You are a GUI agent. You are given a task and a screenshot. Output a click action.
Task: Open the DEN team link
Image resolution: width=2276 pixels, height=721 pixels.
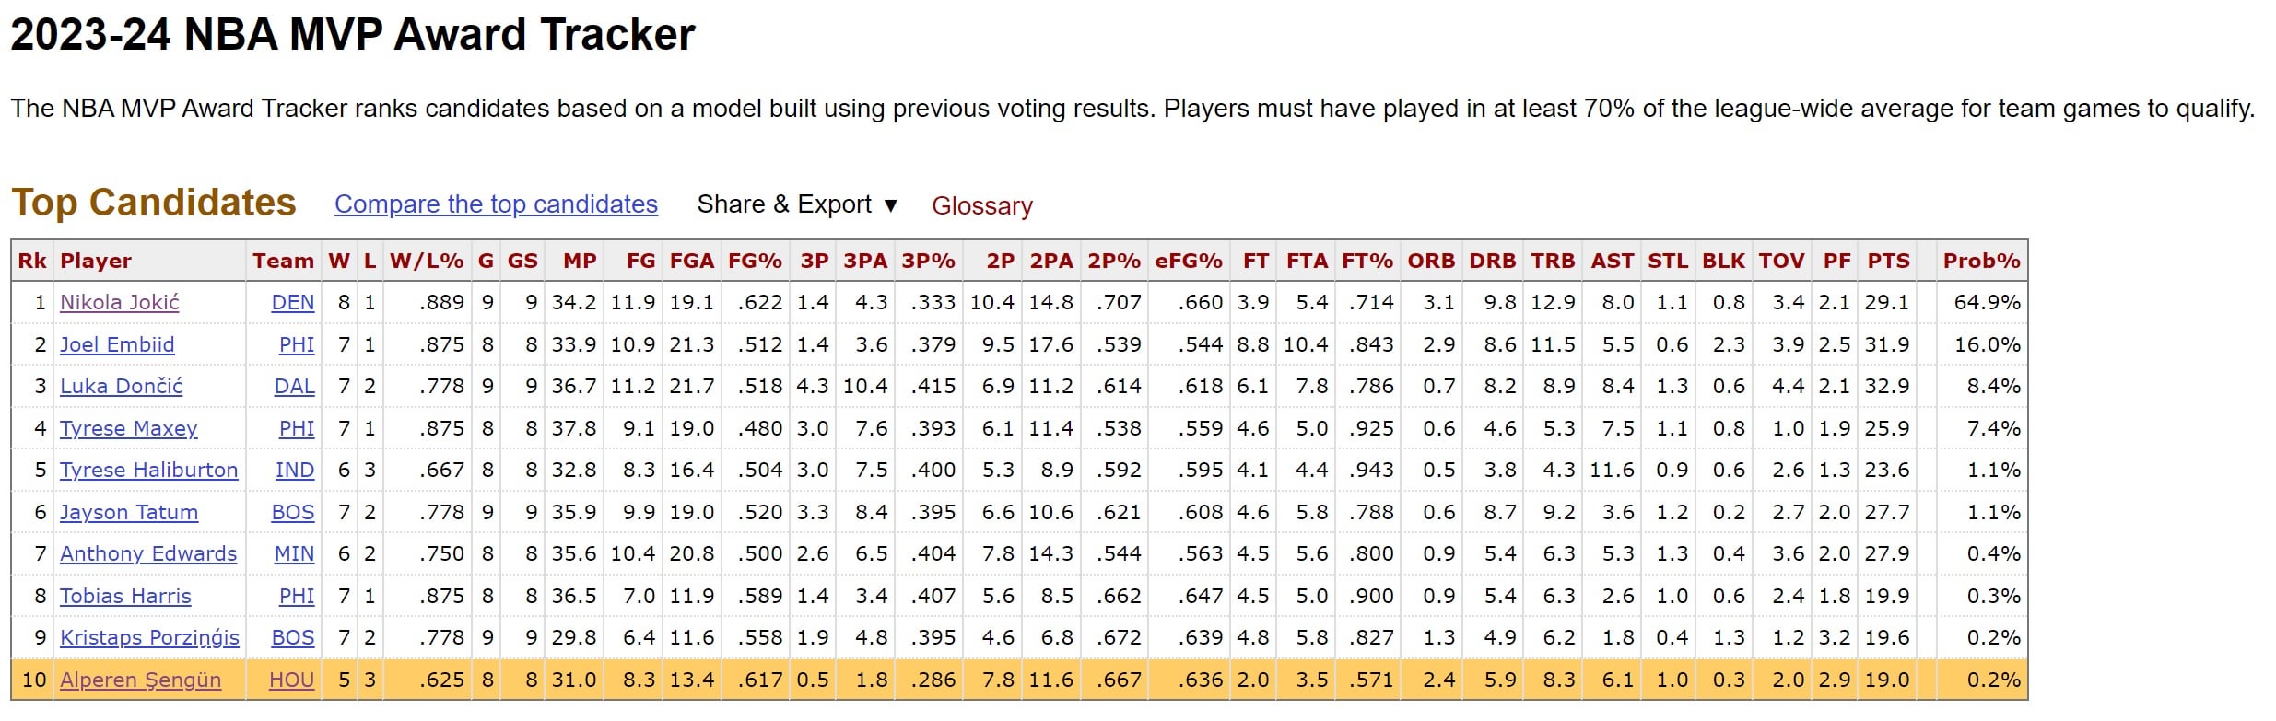[x=293, y=302]
